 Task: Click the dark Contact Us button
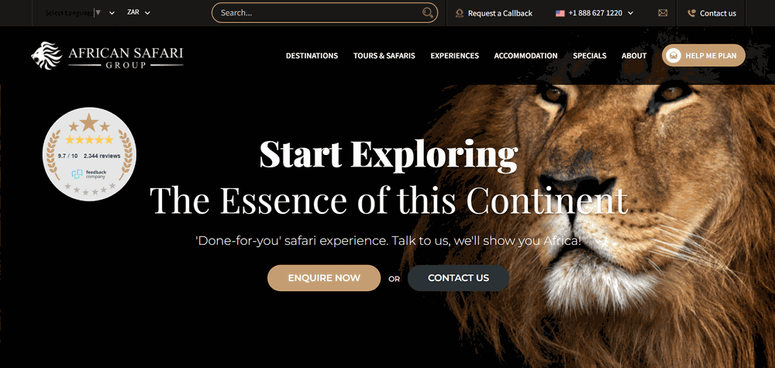tap(459, 278)
